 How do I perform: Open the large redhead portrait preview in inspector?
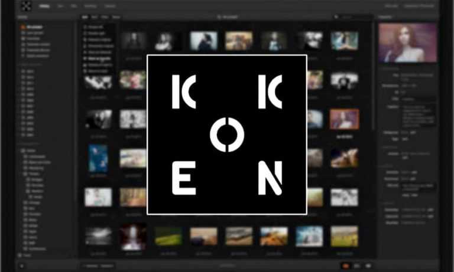pos(408,43)
